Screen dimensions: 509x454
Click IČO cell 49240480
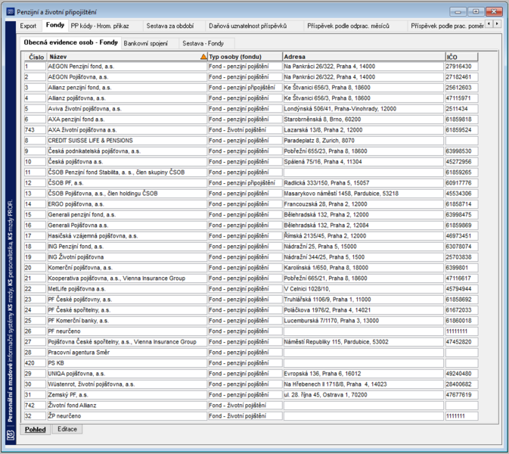click(461, 374)
